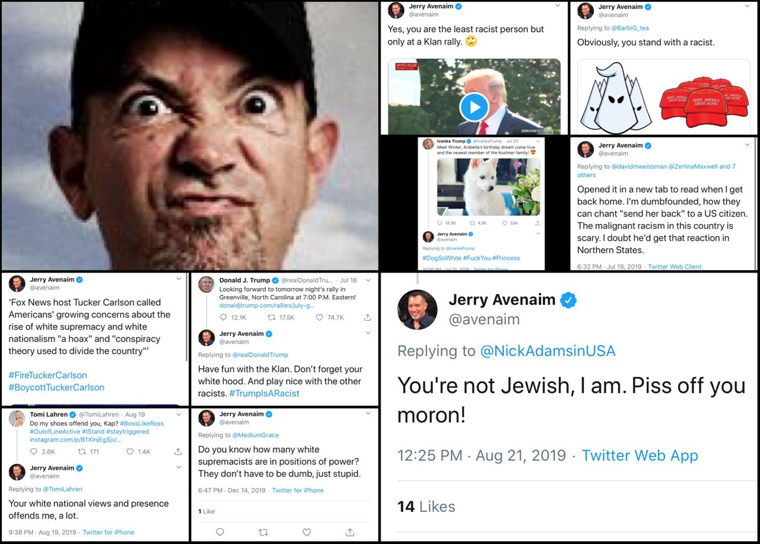Click share icon under the white supremacists tweet
This screenshot has height=544, width=760.
click(350, 532)
